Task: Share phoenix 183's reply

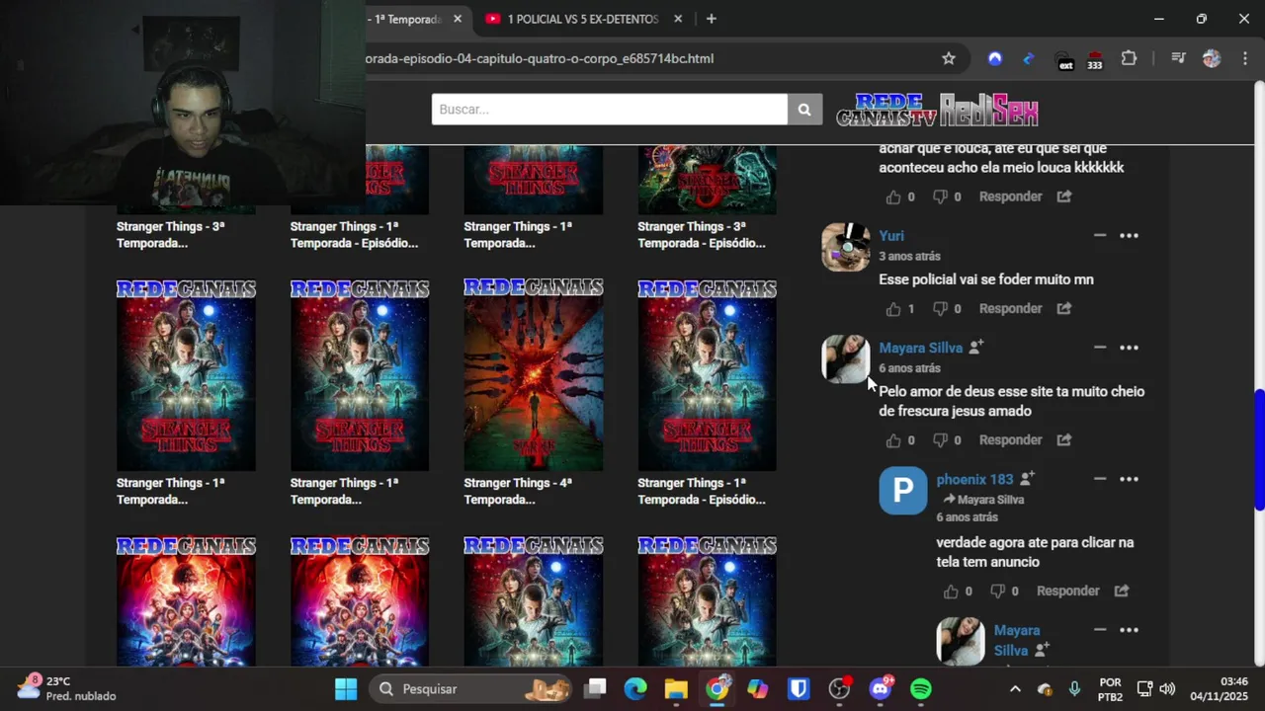Action: tap(1122, 592)
